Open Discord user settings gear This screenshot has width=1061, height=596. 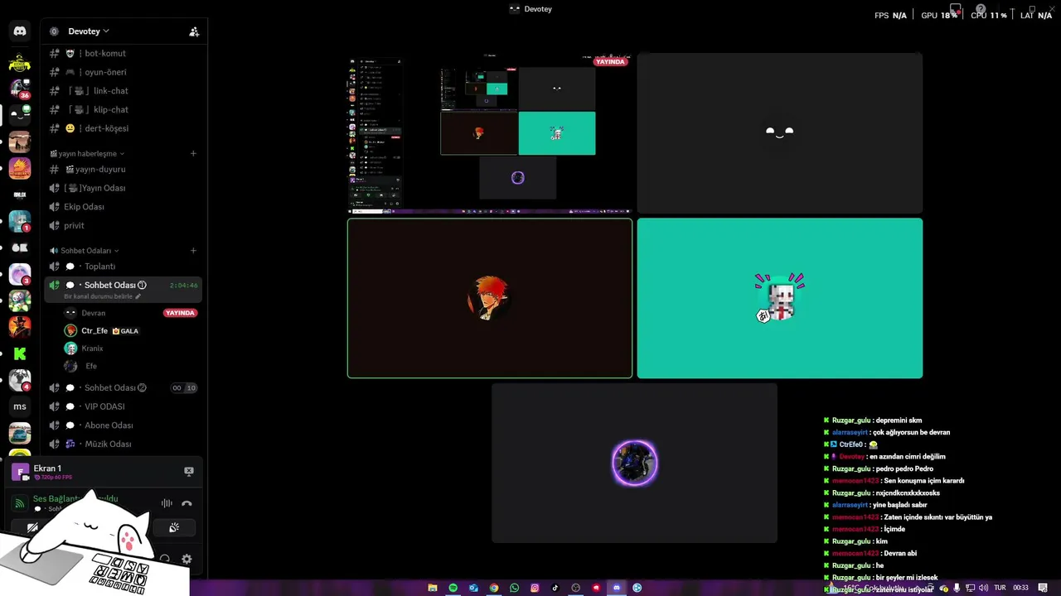187,560
